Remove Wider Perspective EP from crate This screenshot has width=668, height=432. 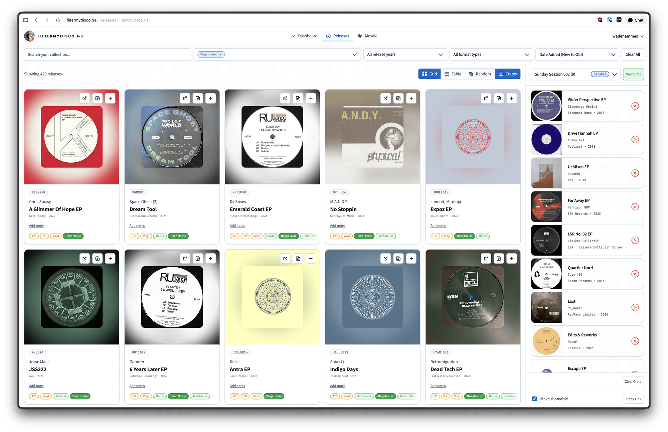[x=635, y=106]
